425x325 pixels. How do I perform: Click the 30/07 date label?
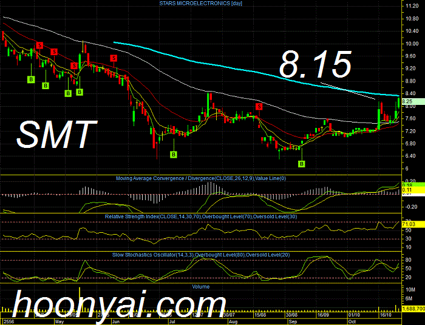coord(229,315)
